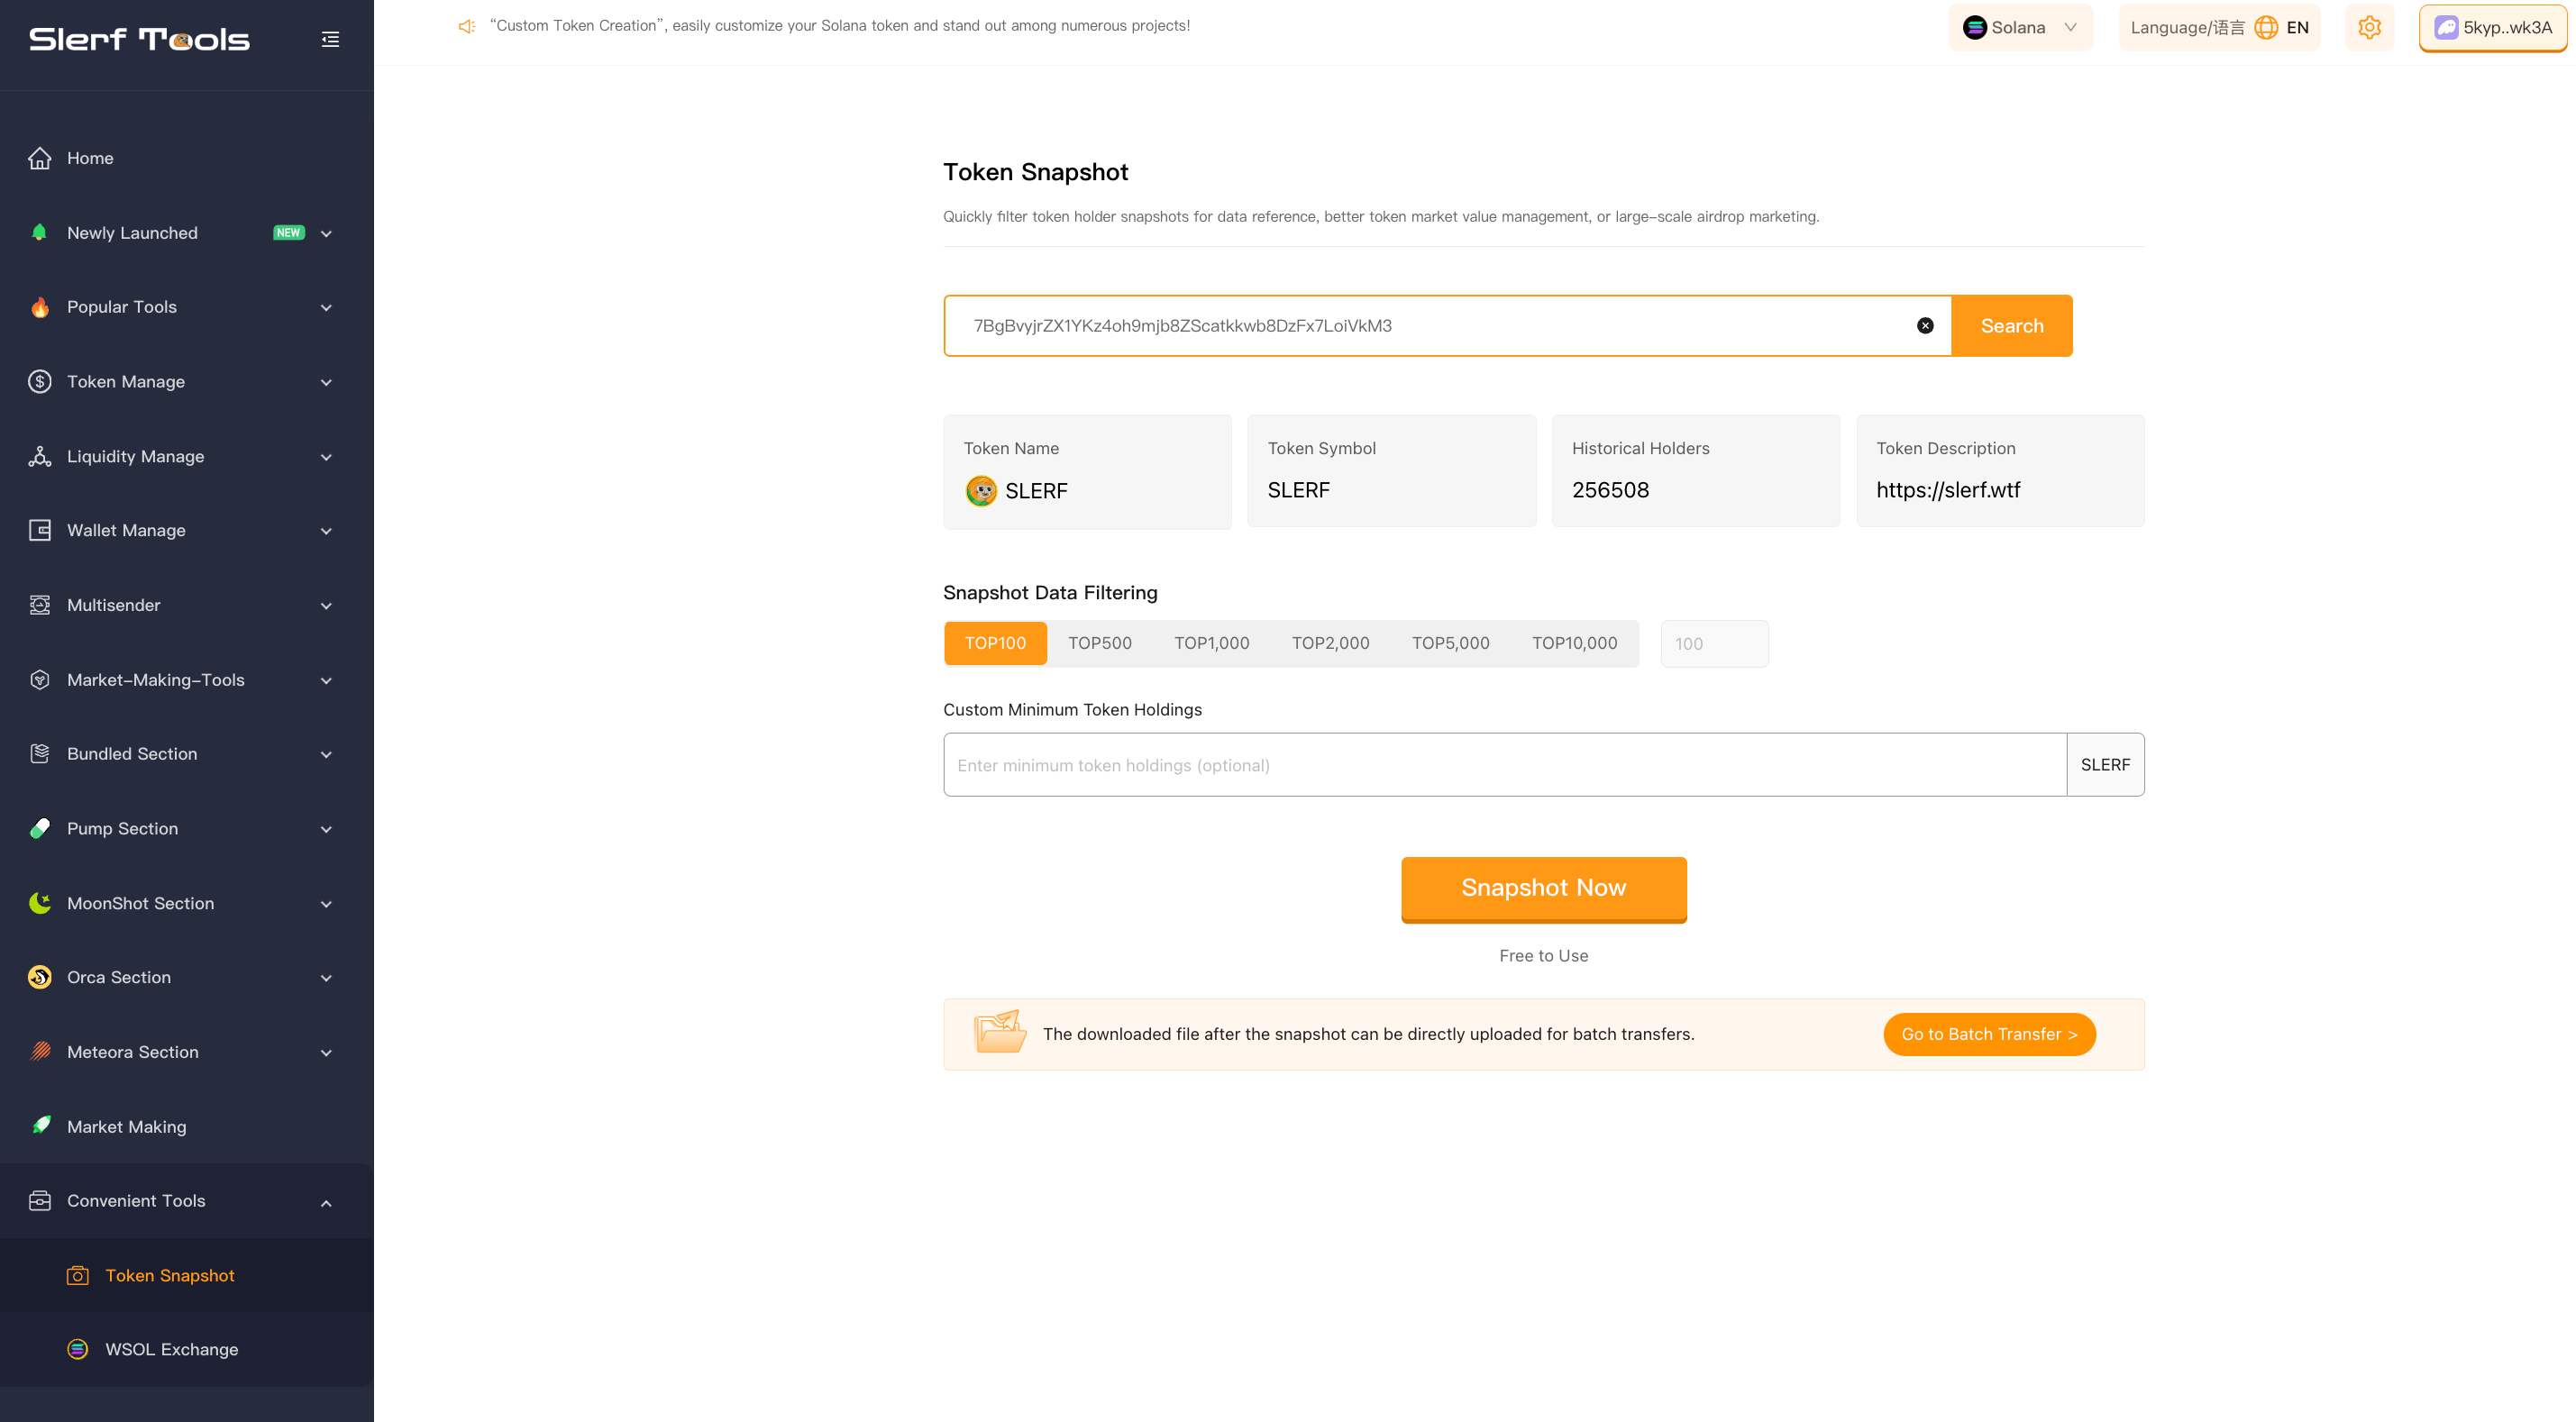The height and width of the screenshot is (1422, 2576).
Task: Select the TOP10,000 filter option
Action: (x=1575, y=643)
